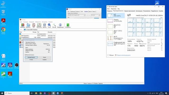Screen dimensions: 169x95
Task: Switch to Автозагрузка tab in Task Manager
Action: coord(139,11)
